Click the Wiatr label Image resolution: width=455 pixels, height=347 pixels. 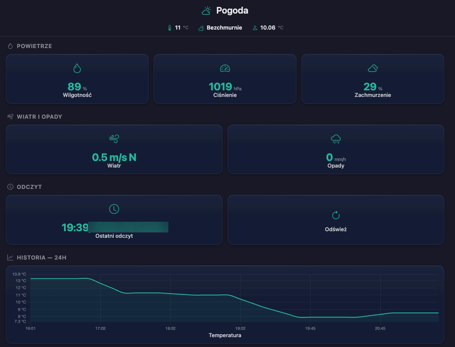[114, 165]
